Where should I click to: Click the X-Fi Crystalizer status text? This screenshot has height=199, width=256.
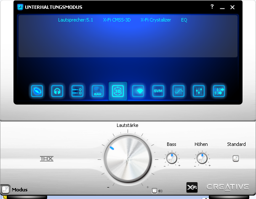click(156, 20)
